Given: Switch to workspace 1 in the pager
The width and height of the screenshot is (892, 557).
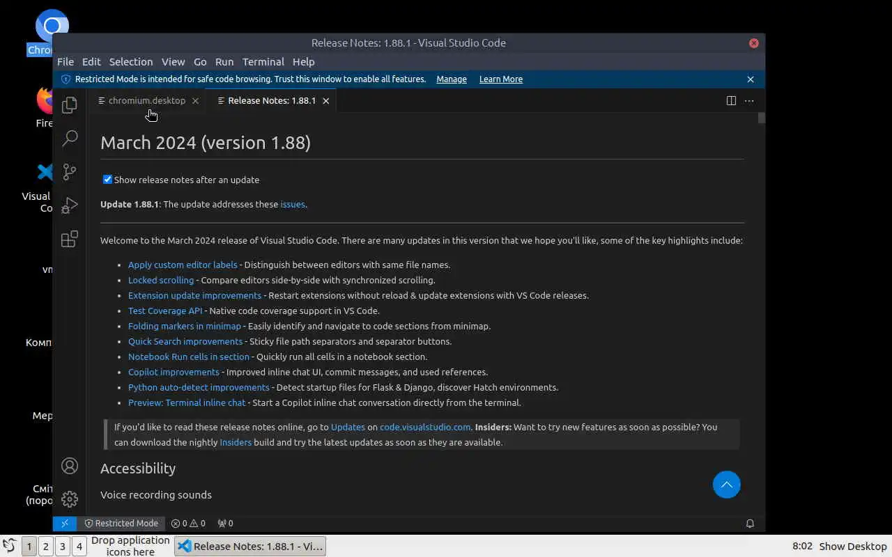Looking at the screenshot, I should tap(29, 547).
